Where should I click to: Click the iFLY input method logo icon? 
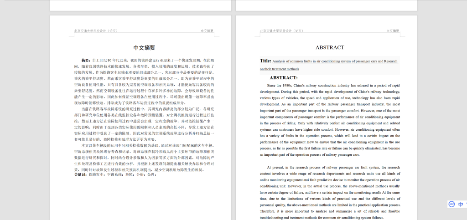pos(451,204)
